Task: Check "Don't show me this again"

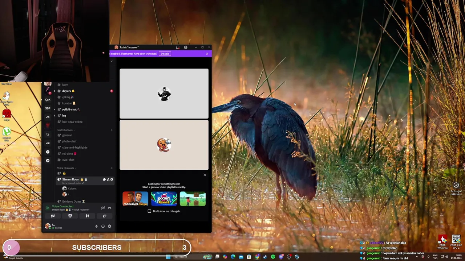Action: 149,211
